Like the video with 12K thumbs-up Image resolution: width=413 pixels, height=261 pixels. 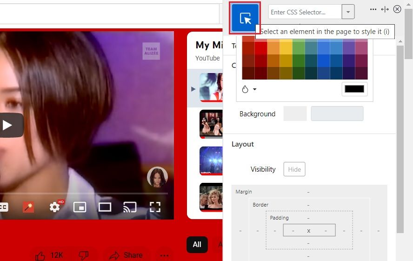[49, 255]
